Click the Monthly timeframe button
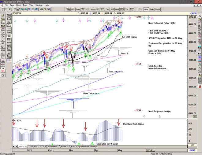 [158, 9]
